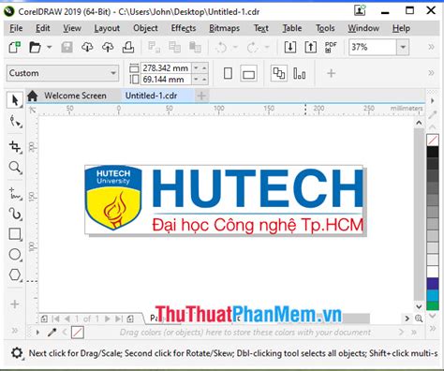The width and height of the screenshot is (444, 371).
Task: Click the Print icon
Action: [x=128, y=48]
